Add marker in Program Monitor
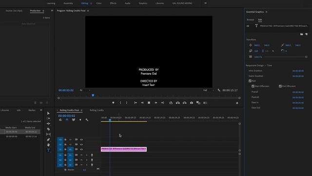This screenshot has width=312, height=176. 113,103
